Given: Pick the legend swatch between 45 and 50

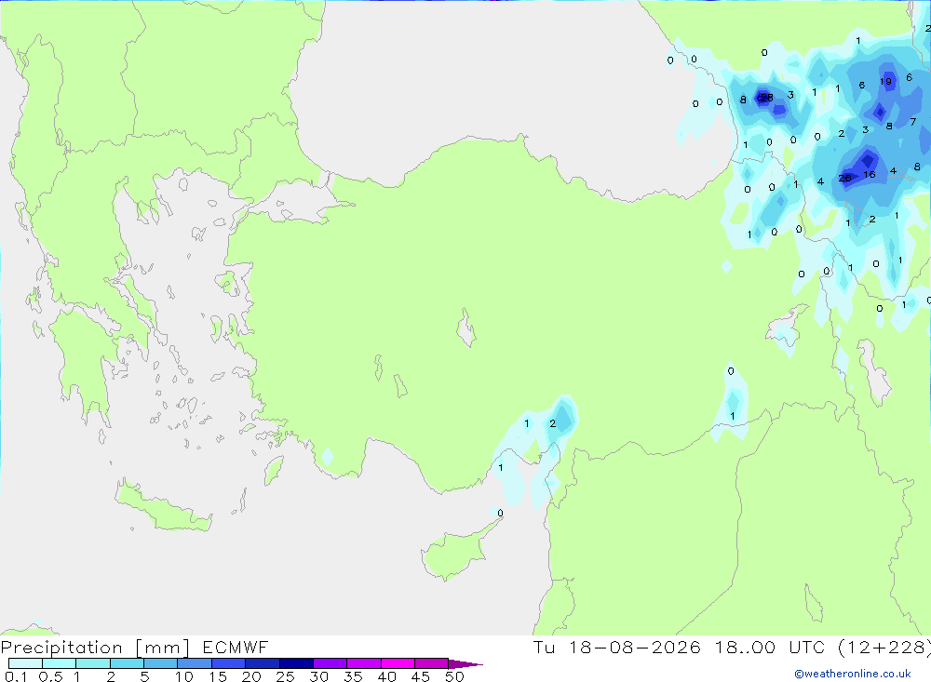Looking at the screenshot, I should click(432, 663).
